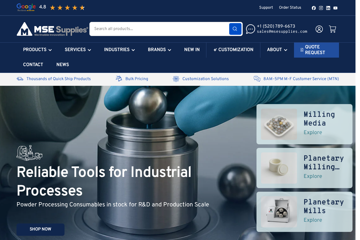The width and height of the screenshot is (360, 240).
Task: Click the Customization Solutions gear icon
Action: (176, 79)
